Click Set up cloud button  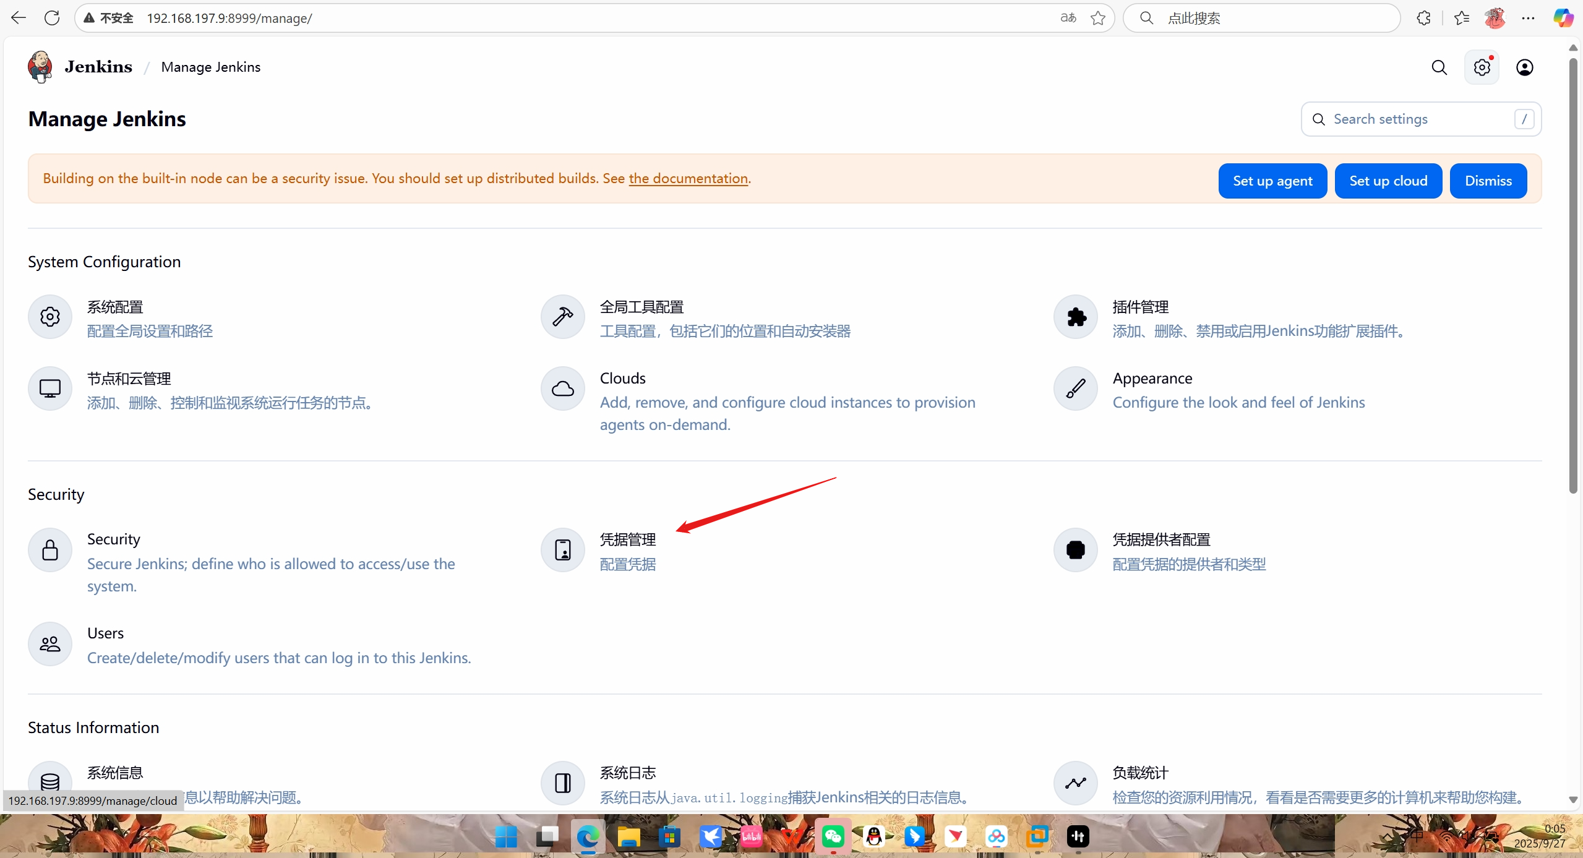1388,181
